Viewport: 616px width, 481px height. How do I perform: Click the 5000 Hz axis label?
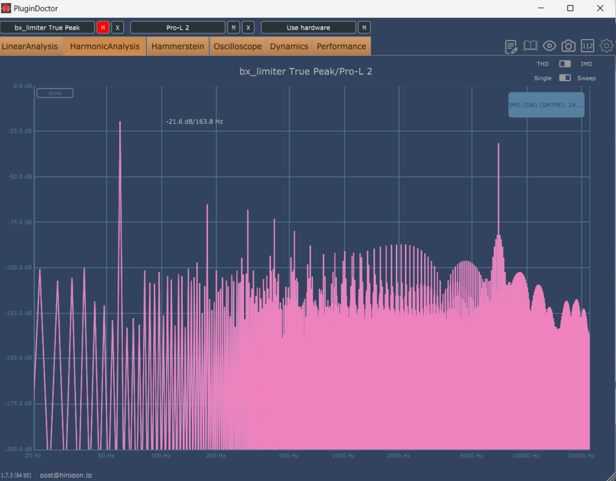(472, 456)
